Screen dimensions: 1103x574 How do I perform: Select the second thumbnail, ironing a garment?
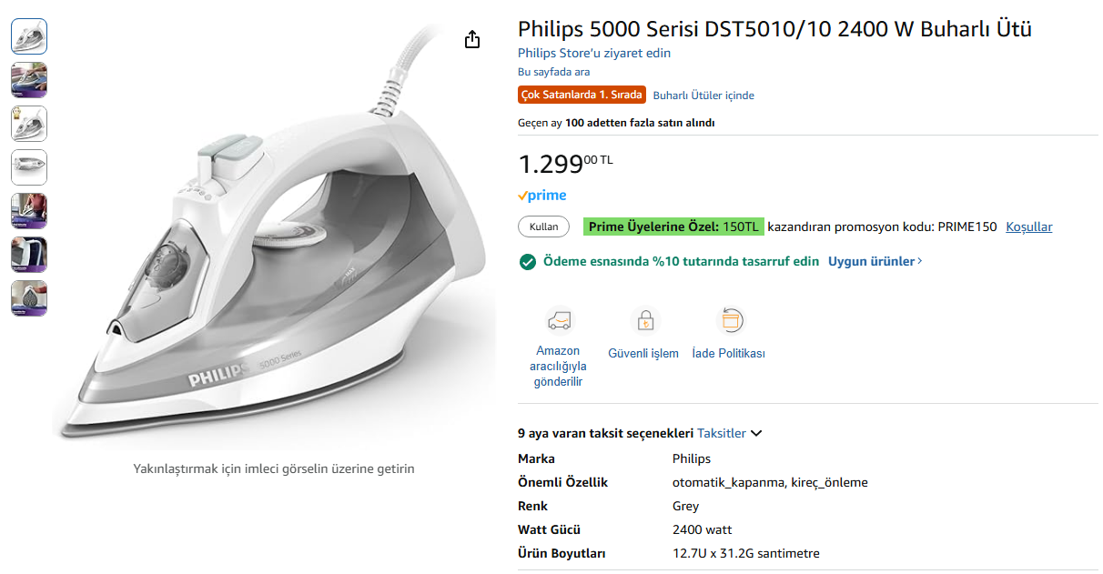click(x=29, y=80)
